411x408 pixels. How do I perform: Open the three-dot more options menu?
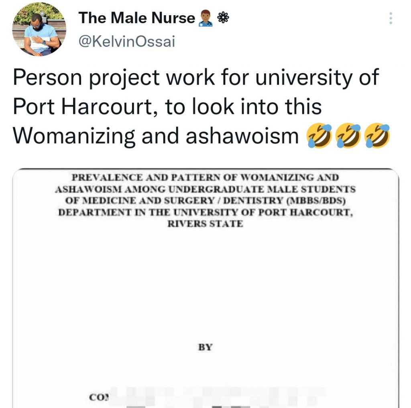[x=391, y=18]
